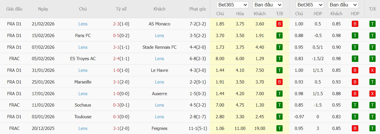Click the Lens team link in the Marseille row

(x=160, y=82)
